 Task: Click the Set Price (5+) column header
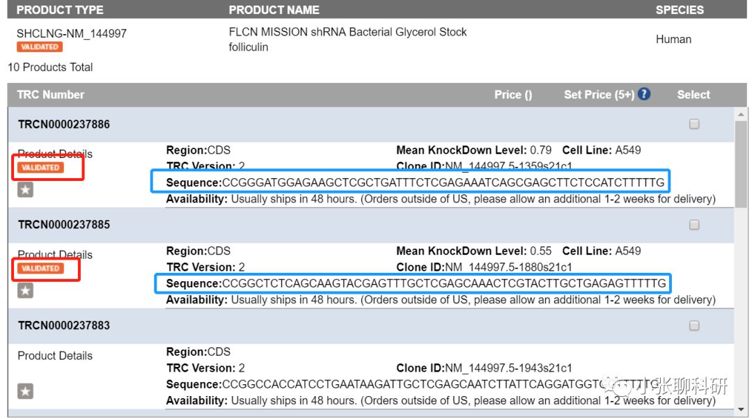(599, 95)
